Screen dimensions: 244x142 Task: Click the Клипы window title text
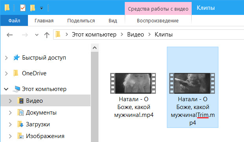click(x=206, y=8)
